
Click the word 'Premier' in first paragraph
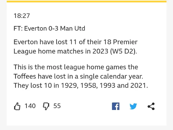click(125, 42)
